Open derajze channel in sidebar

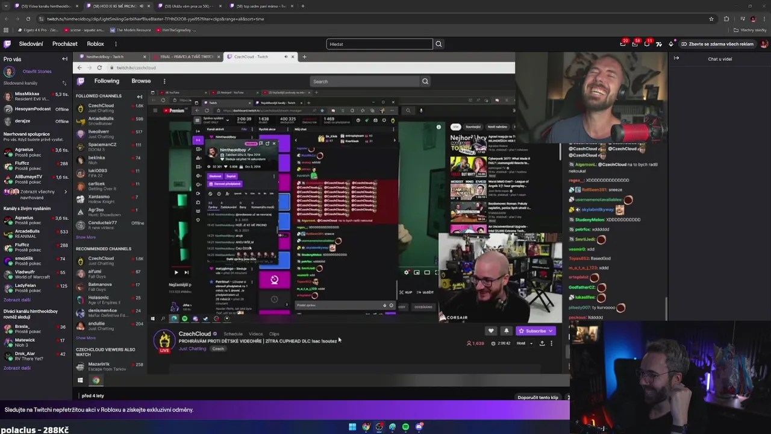(36, 121)
